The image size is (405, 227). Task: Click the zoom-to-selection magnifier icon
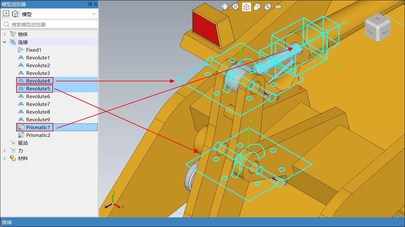(236, 7)
